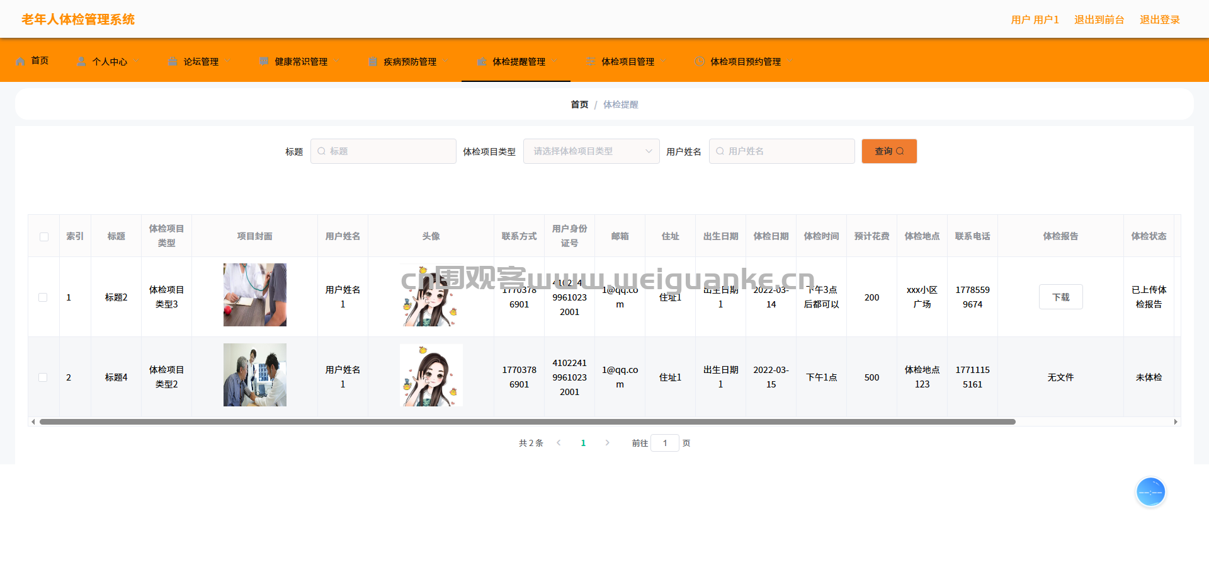Click the horizontal table scrollbar
This screenshot has height=579, width=1209.
(x=527, y=422)
